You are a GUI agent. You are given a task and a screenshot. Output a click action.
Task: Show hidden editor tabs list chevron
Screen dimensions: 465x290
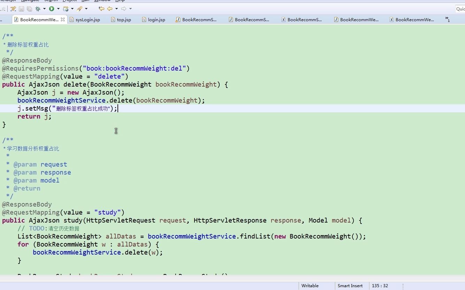pos(448,19)
